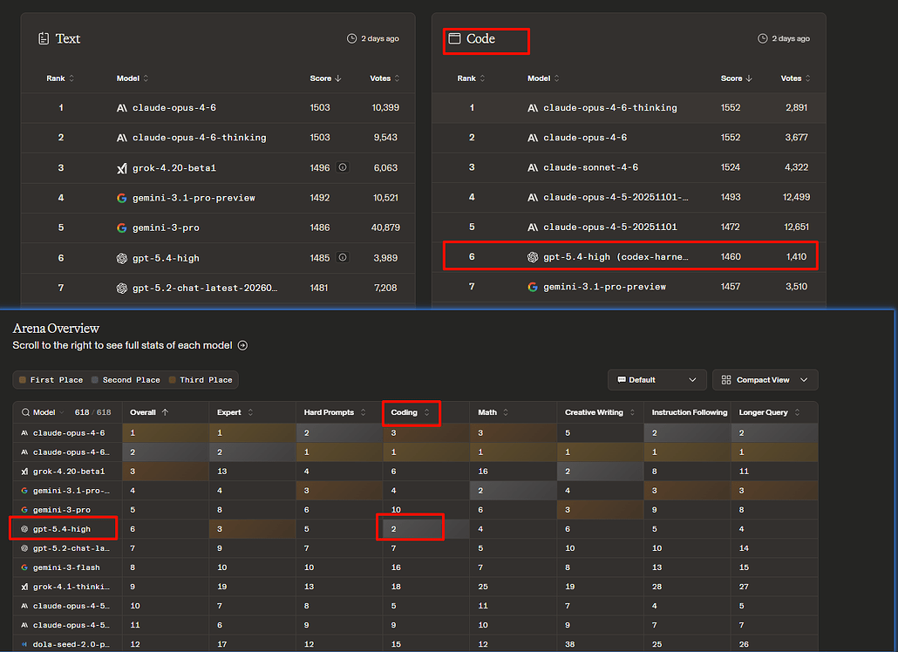The image size is (898, 652).
Task: Click the Code leaderboard window icon
Action: (455, 38)
